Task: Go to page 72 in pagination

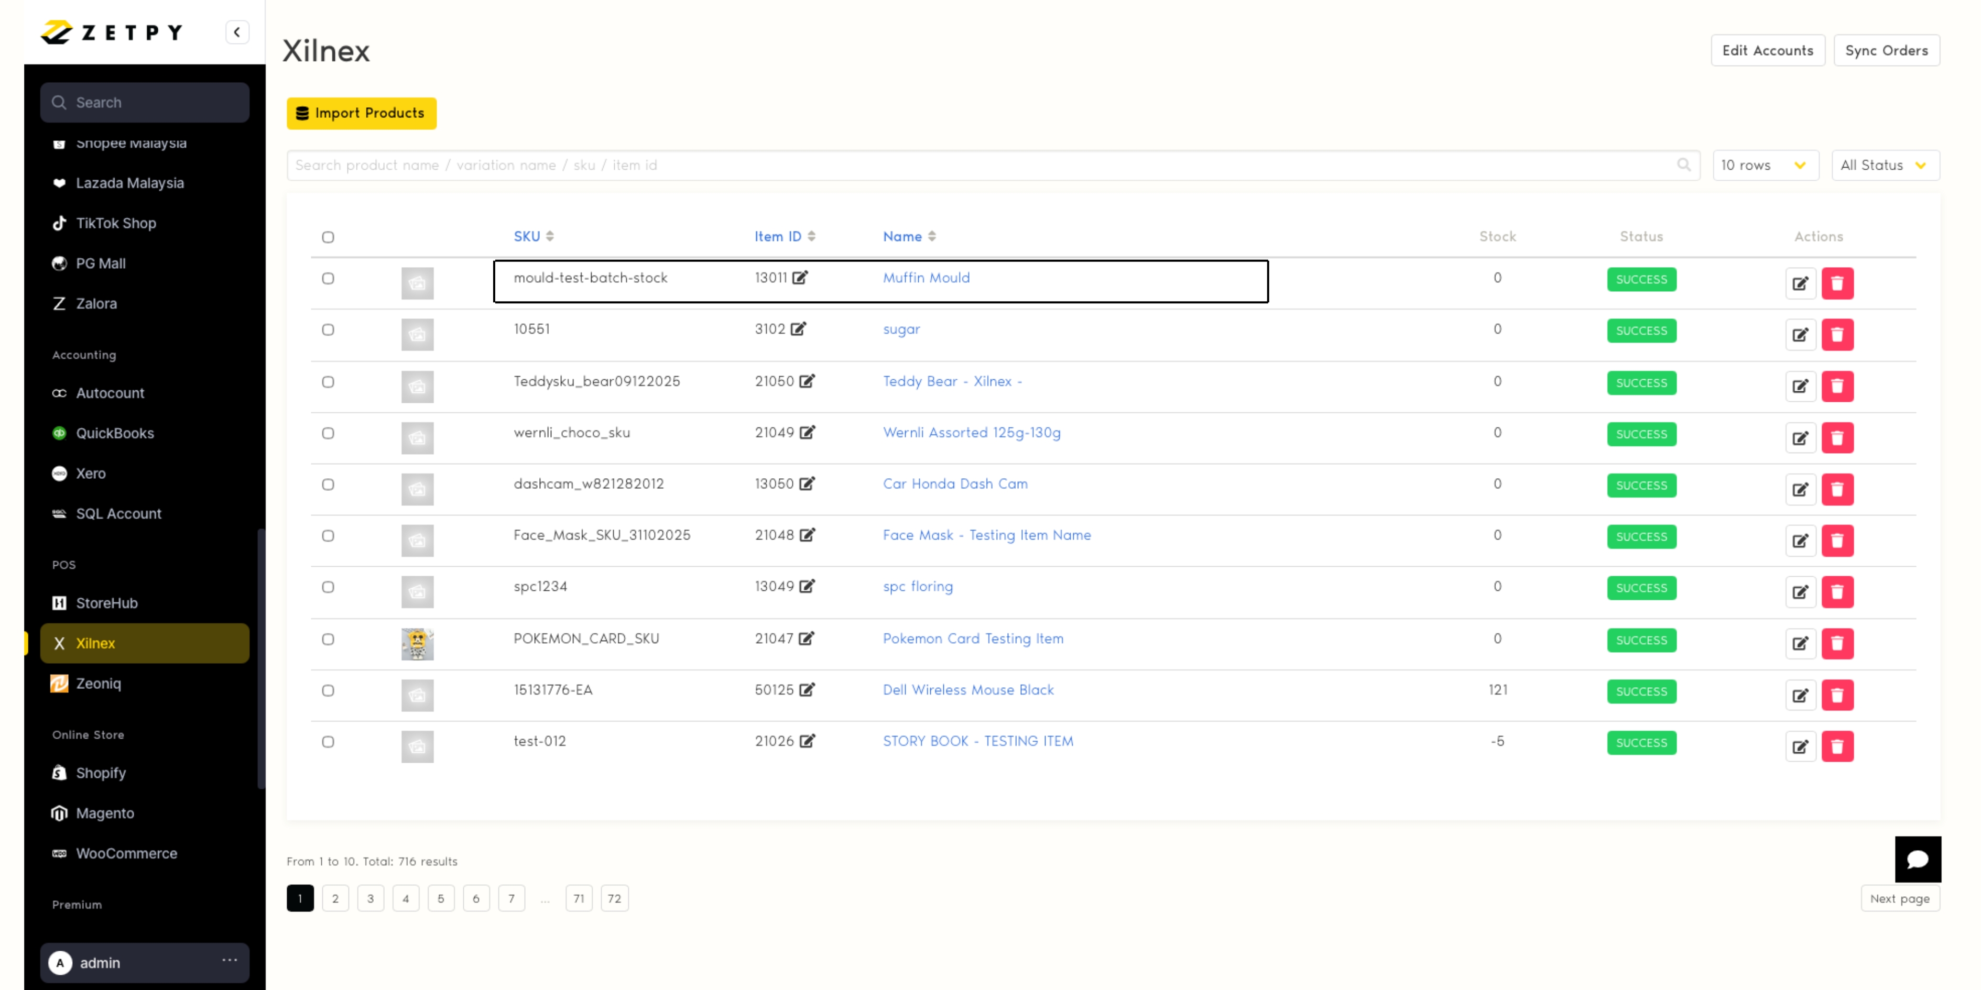Action: coord(614,898)
